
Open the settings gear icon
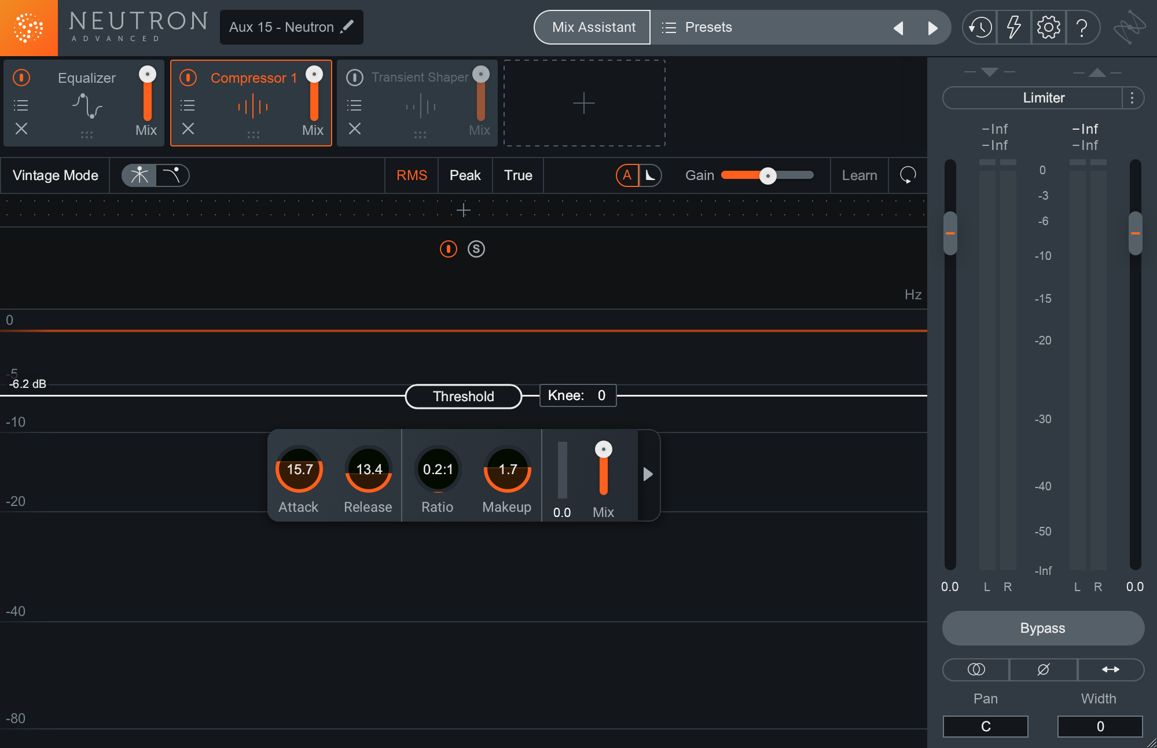[1048, 27]
